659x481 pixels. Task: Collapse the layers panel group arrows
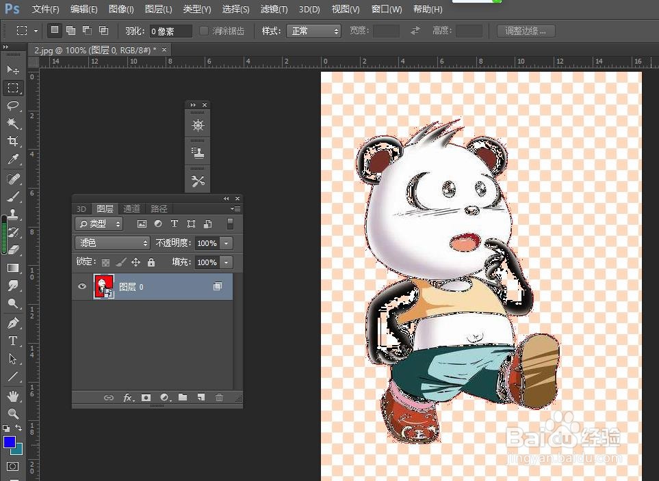point(227,199)
